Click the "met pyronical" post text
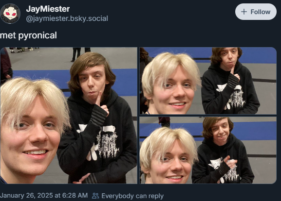281x201 pixels. pyautogui.click(x=29, y=35)
